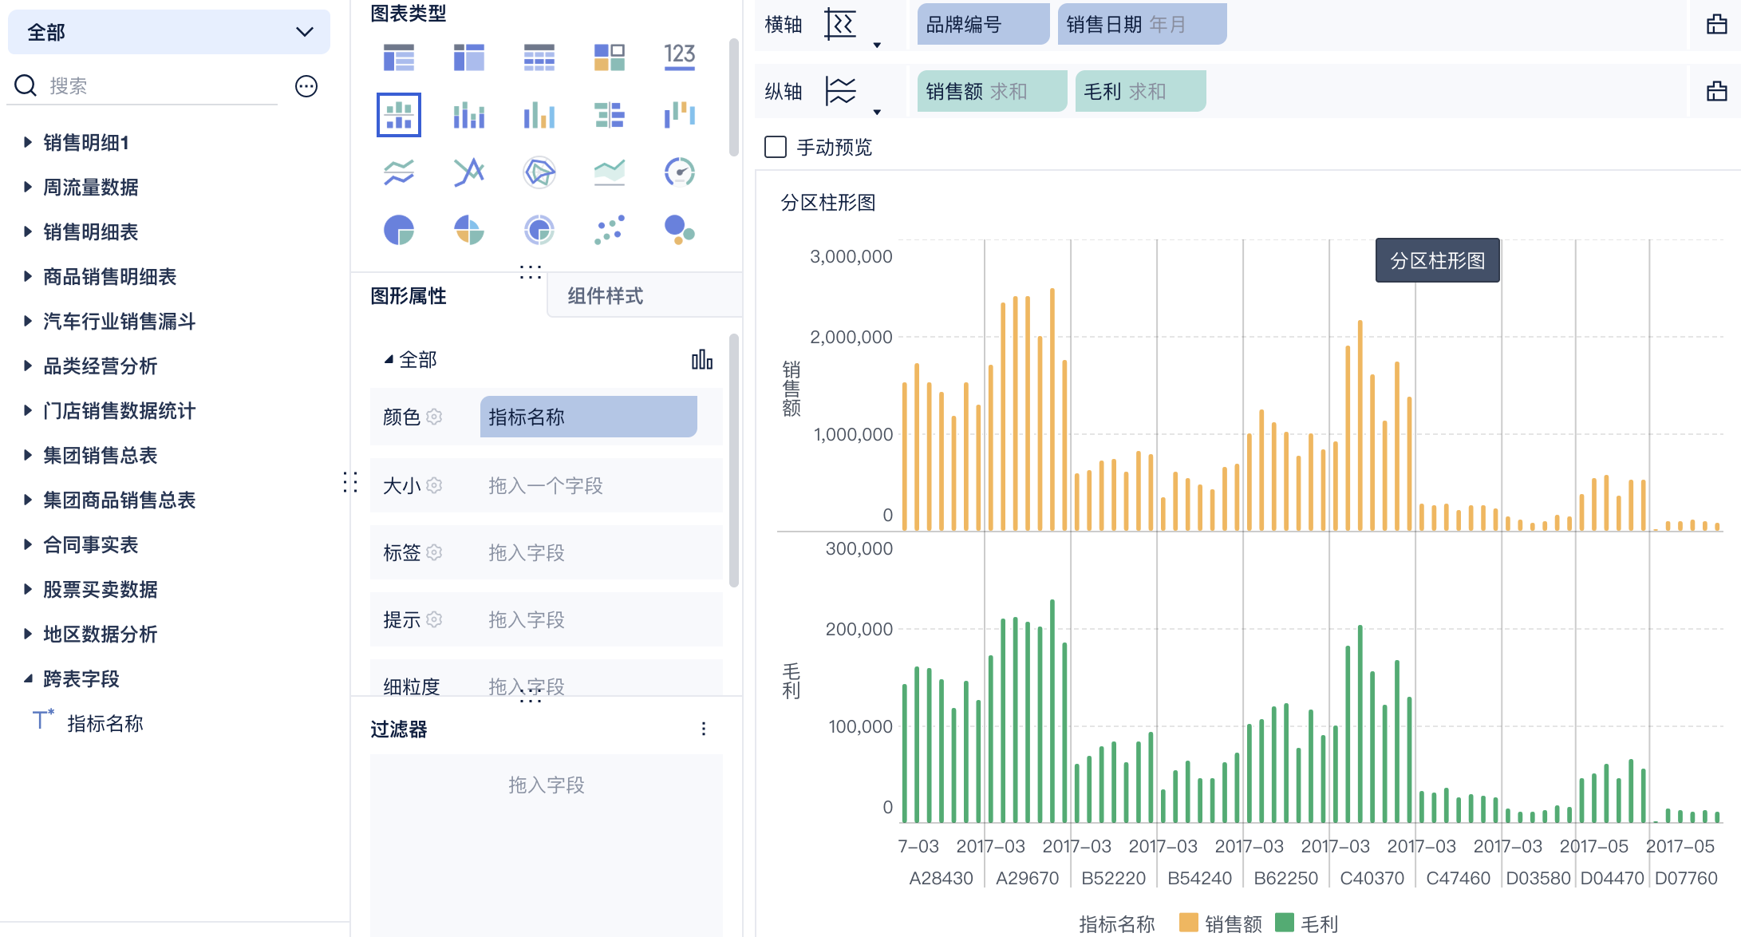Expand the 销售明细表 tree node
The height and width of the screenshot is (937, 1741).
(28, 231)
